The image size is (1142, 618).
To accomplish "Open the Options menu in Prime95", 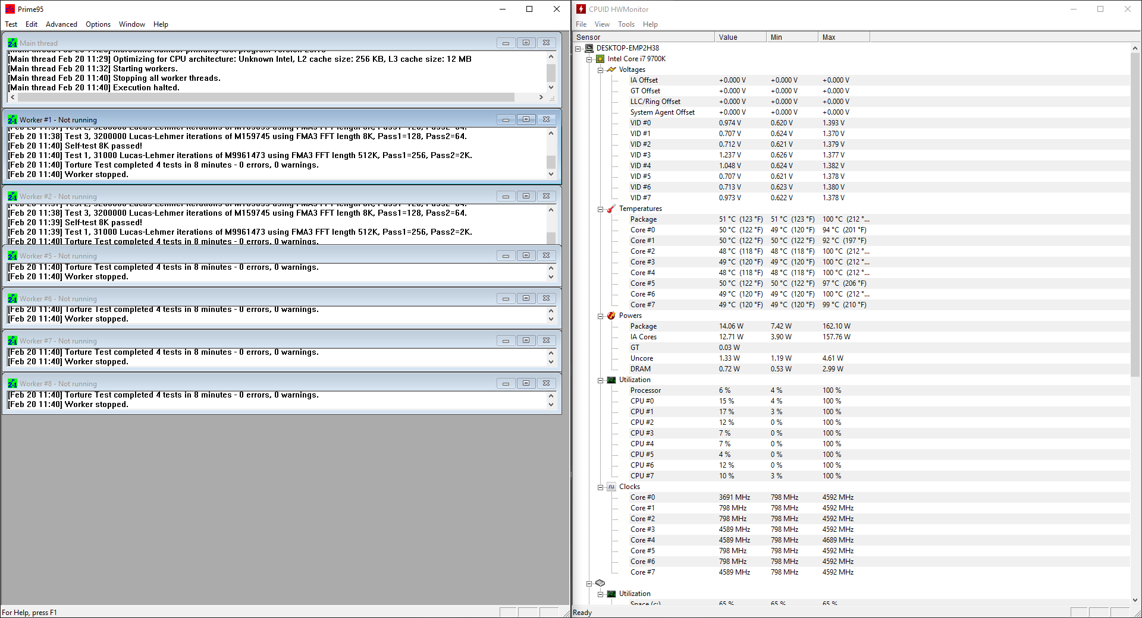I will click(x=98, y=24).
